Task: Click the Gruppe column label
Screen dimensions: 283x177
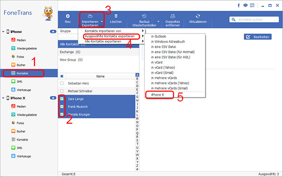Action: pyautogui.click(x=66, y=31)
